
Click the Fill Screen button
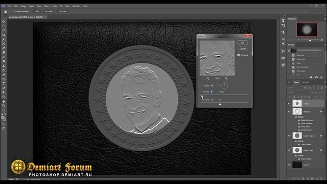pos(62,11)
